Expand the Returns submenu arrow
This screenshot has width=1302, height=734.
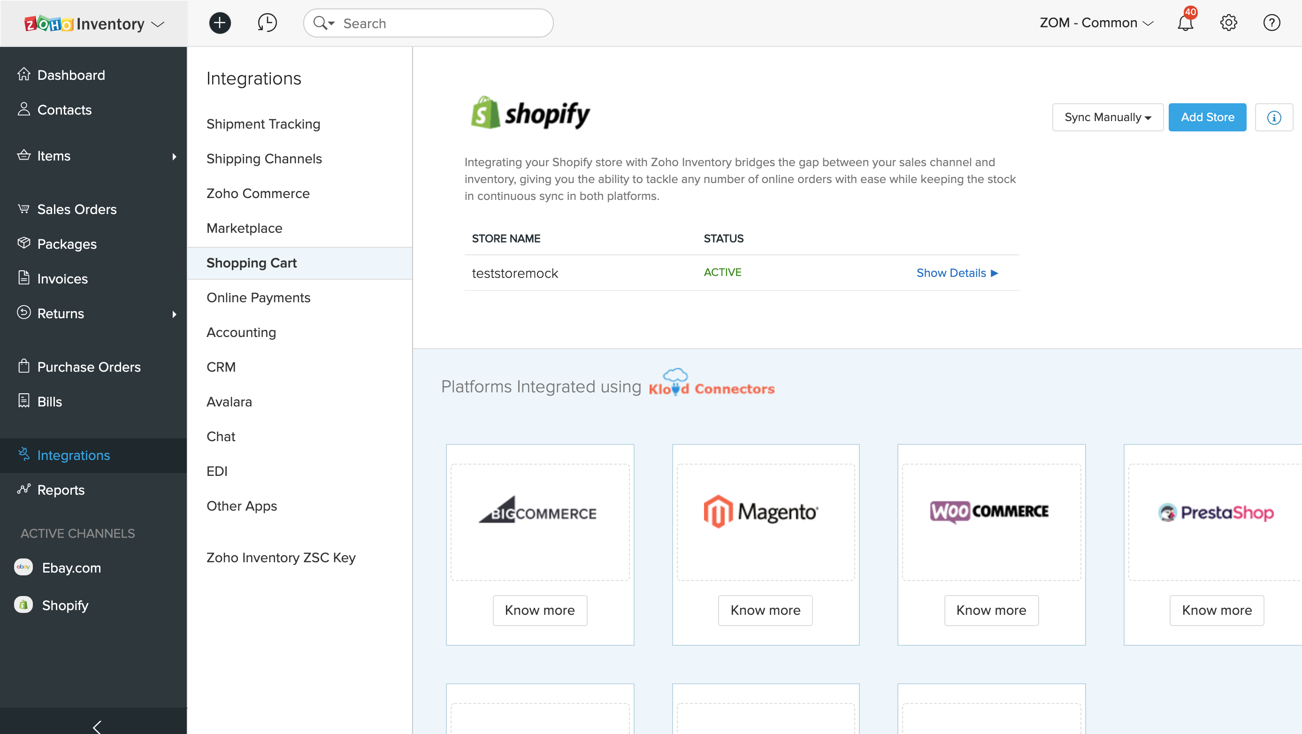click(175, 314)
